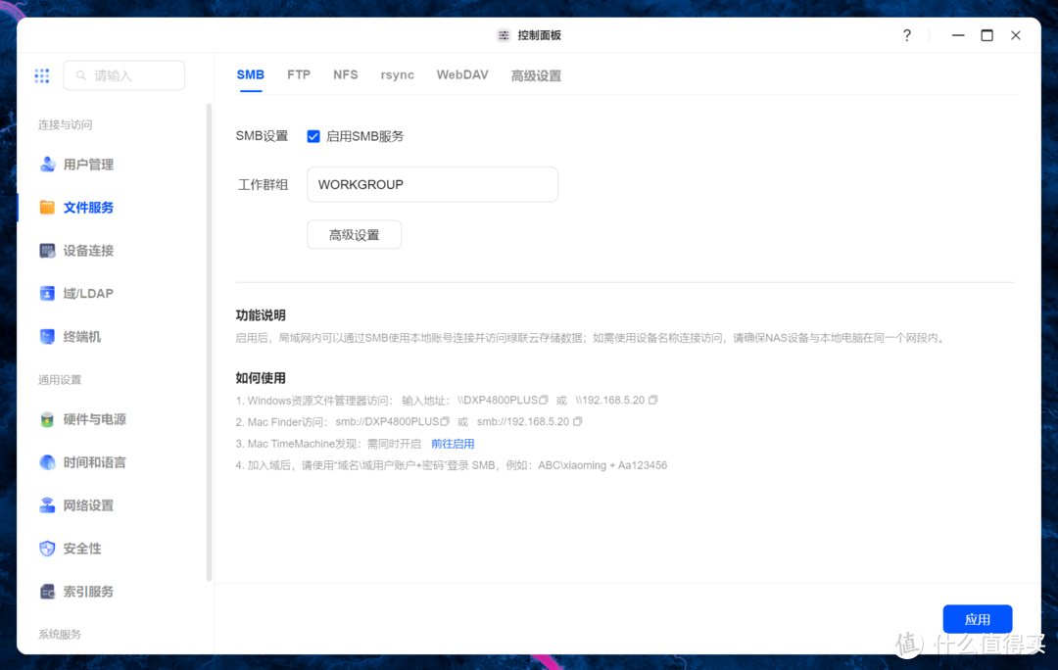Click the 前往启用 link for Time Machine
This screenshot has height=670, width=1058.
pos(453,443)
